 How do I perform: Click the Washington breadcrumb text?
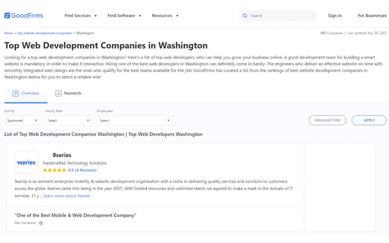click(x=85, y=33)
